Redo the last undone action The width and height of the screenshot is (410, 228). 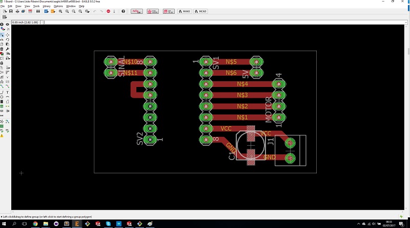(101, 11)
